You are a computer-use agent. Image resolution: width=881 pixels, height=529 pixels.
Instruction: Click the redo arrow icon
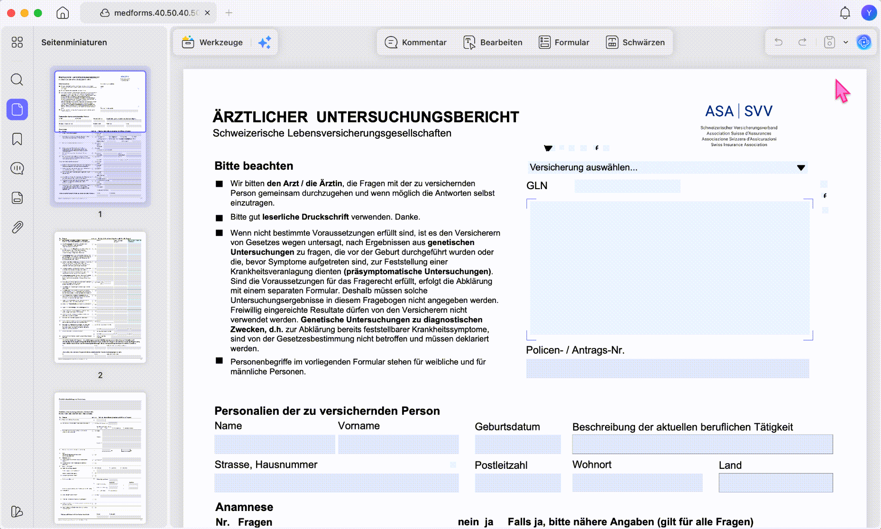[802, 42]
